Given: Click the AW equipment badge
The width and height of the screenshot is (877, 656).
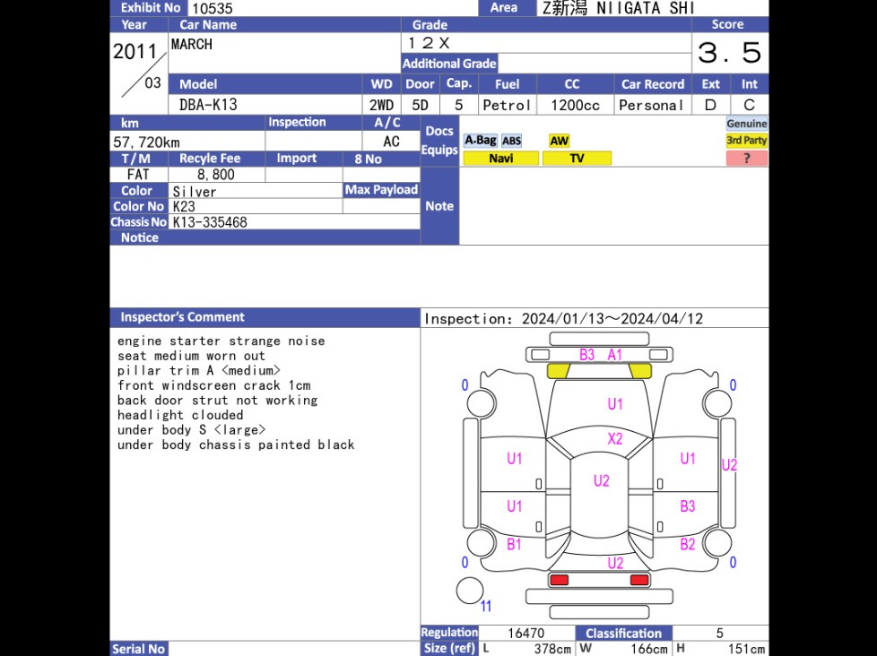Looking at the screenshot, I should [x=559, y=141].
